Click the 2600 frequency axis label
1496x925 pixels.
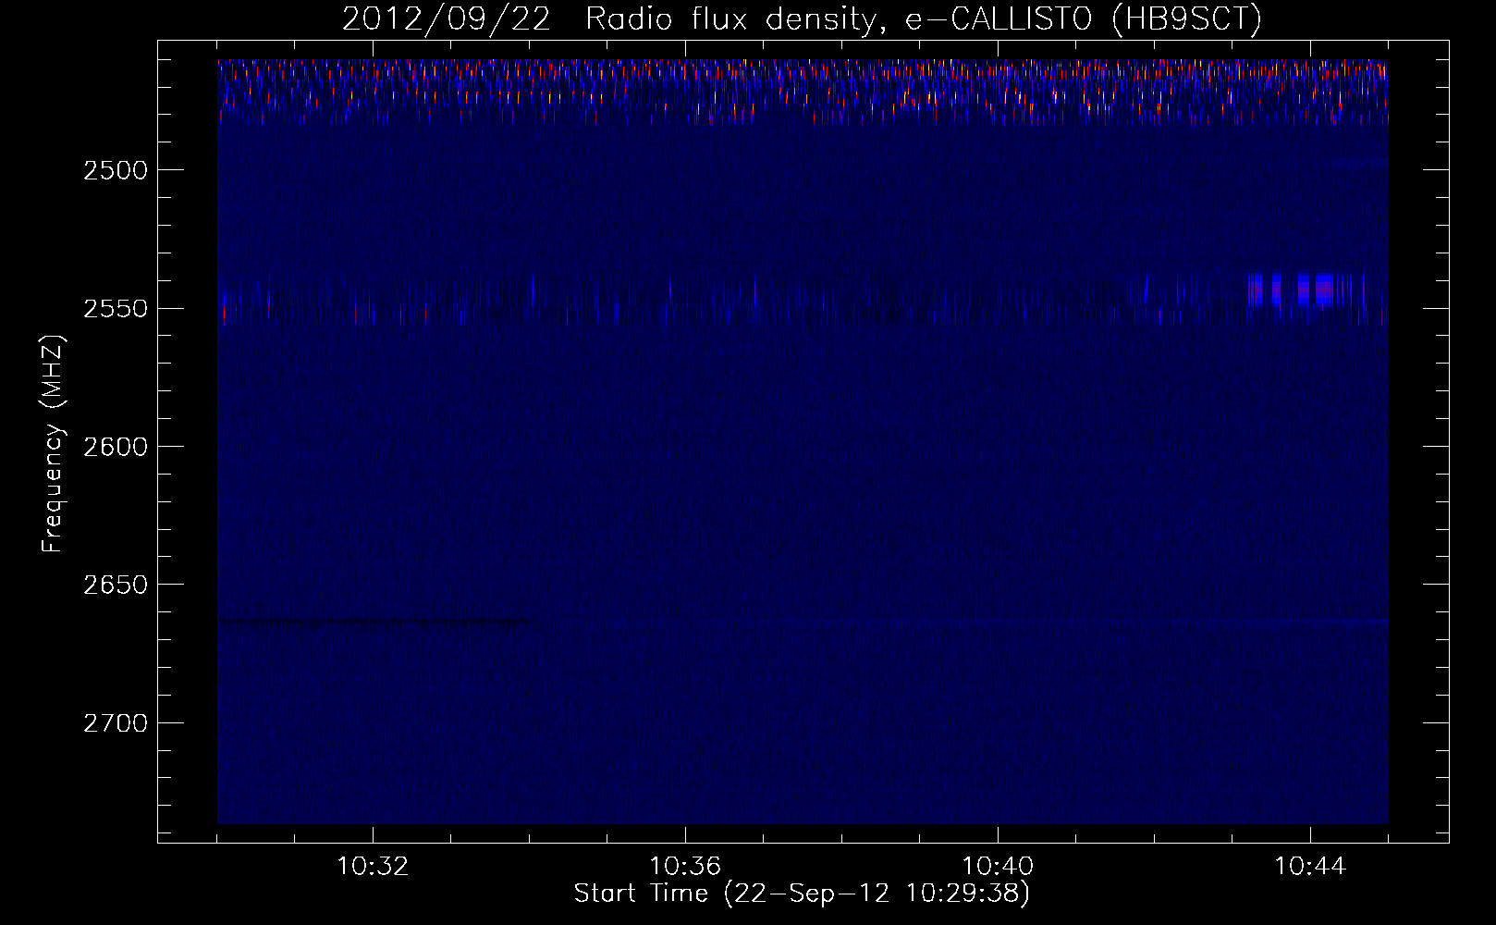(x=116, y=447)
